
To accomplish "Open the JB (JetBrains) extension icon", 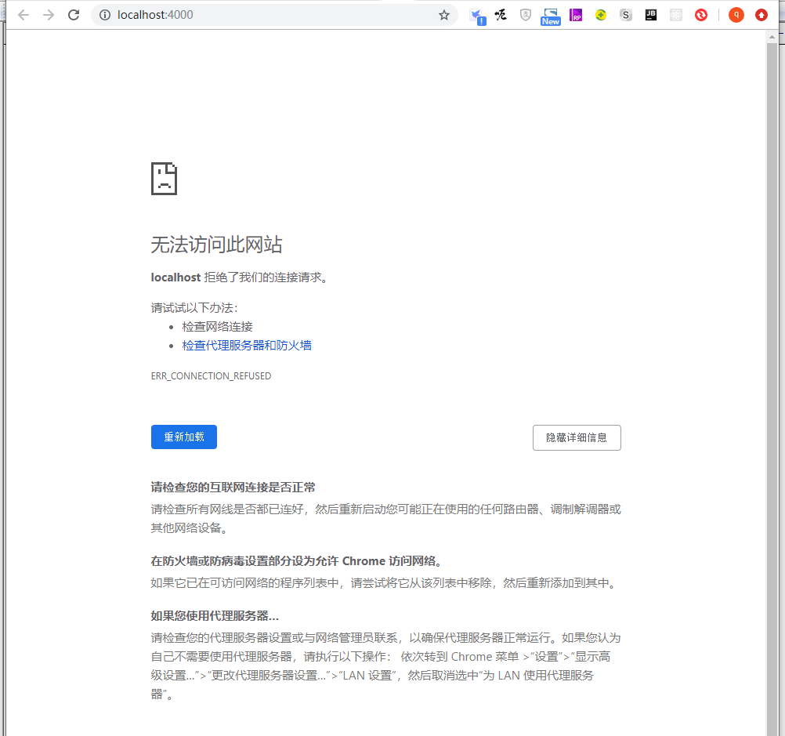I will pyautogui.click(x=651, y=15).
